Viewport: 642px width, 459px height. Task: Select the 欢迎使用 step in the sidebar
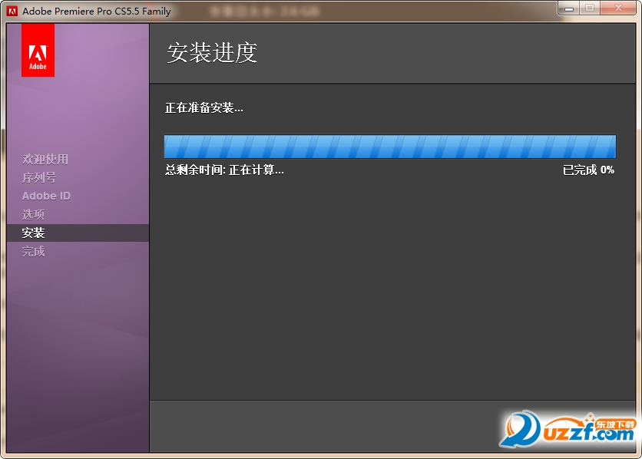(x=45, y=159)
